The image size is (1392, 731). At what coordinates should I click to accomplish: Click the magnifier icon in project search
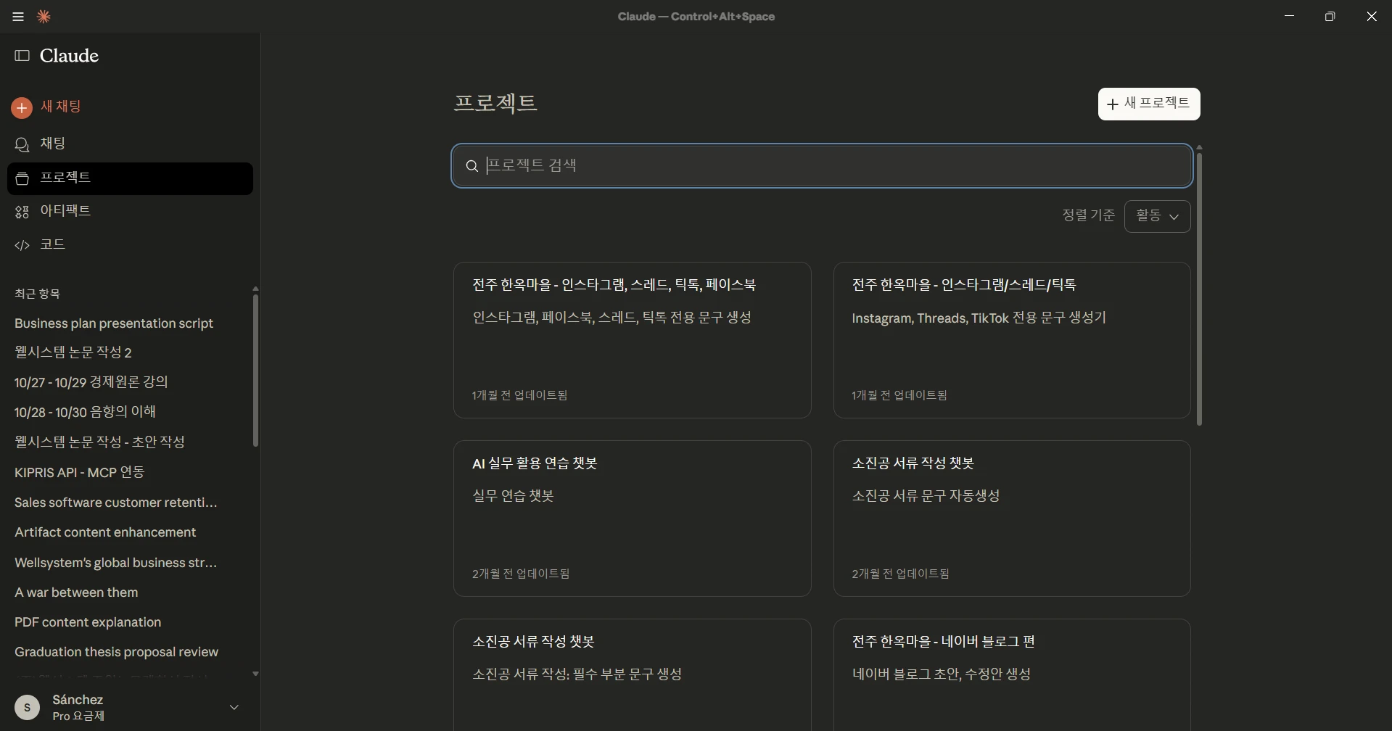(471, 166)
